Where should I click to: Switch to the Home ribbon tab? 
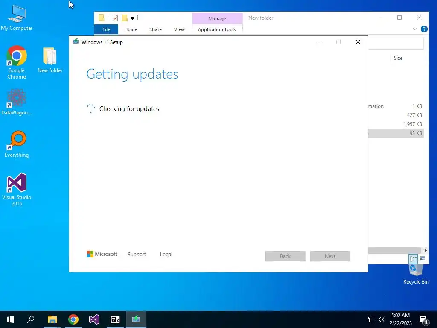(x=131, y=29)
